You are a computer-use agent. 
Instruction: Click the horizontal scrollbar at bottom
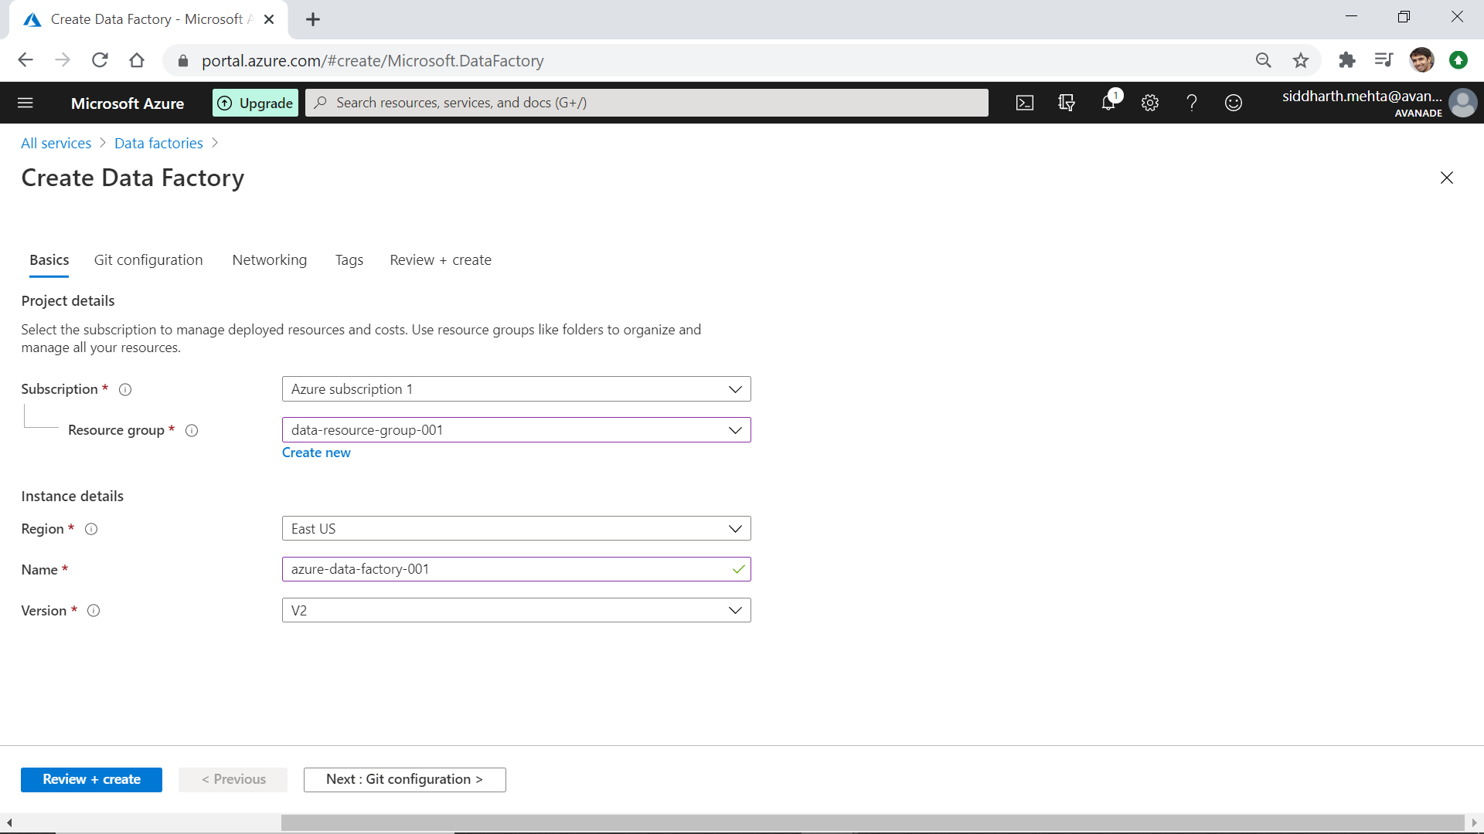pos(872,822)
